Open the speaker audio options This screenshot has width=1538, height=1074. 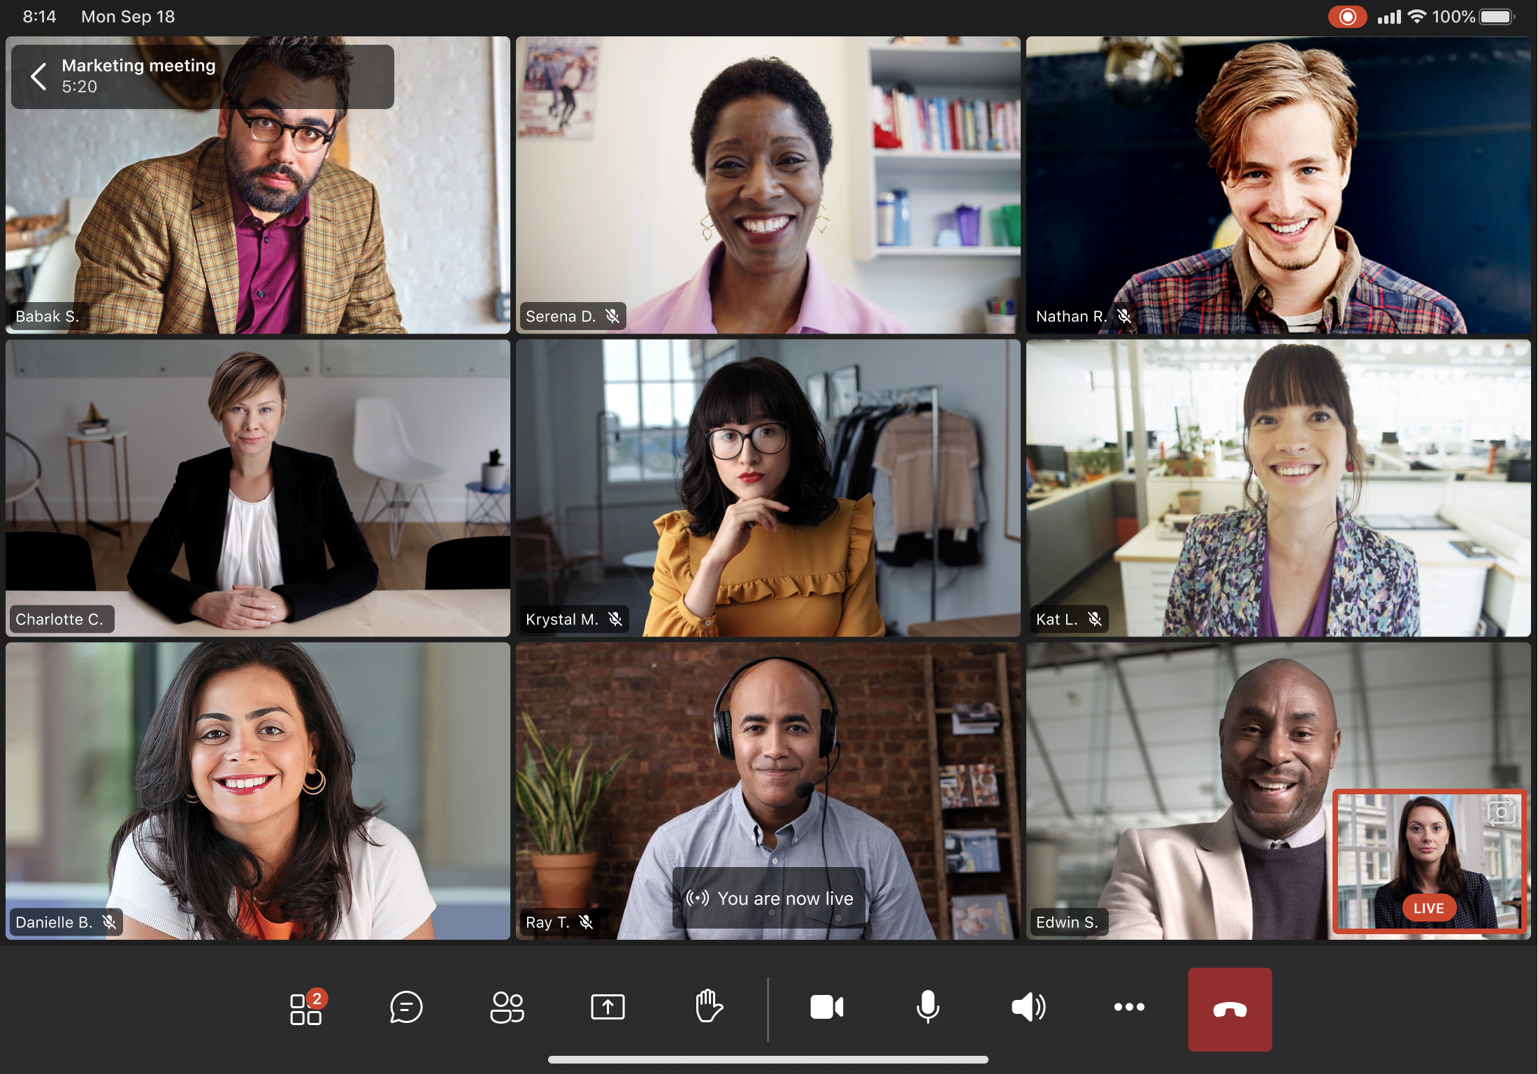pos(1028,1007)
